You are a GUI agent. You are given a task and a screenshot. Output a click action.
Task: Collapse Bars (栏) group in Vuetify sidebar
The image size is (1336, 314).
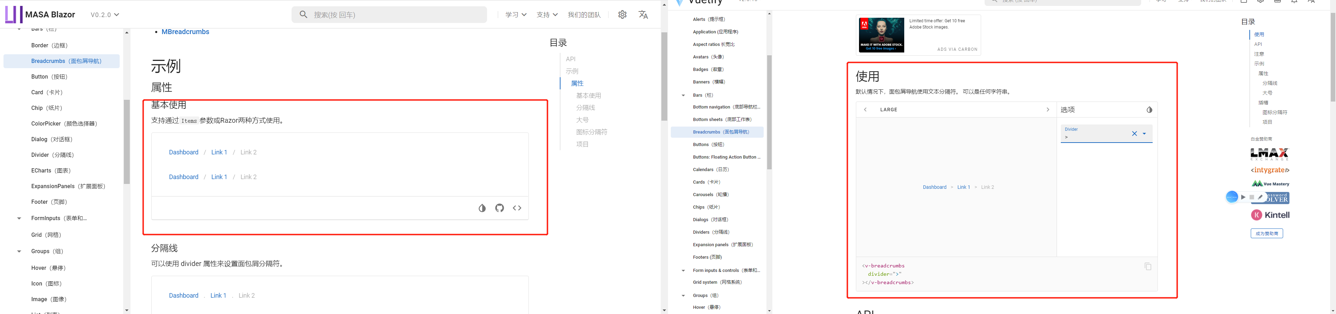(683, 95)
